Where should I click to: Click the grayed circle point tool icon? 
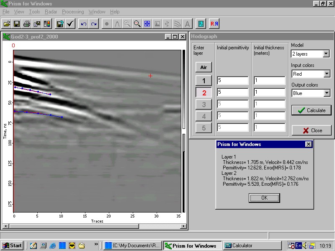point(107,24)
